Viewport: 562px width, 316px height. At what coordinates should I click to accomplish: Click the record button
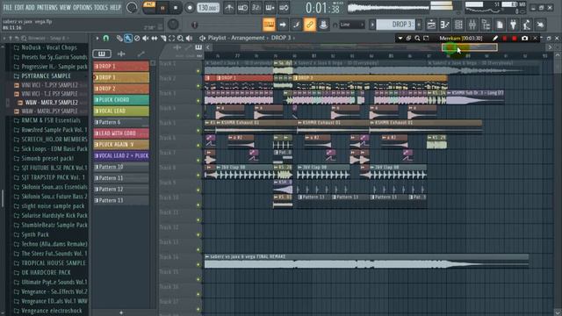click(x=190, y=8)
